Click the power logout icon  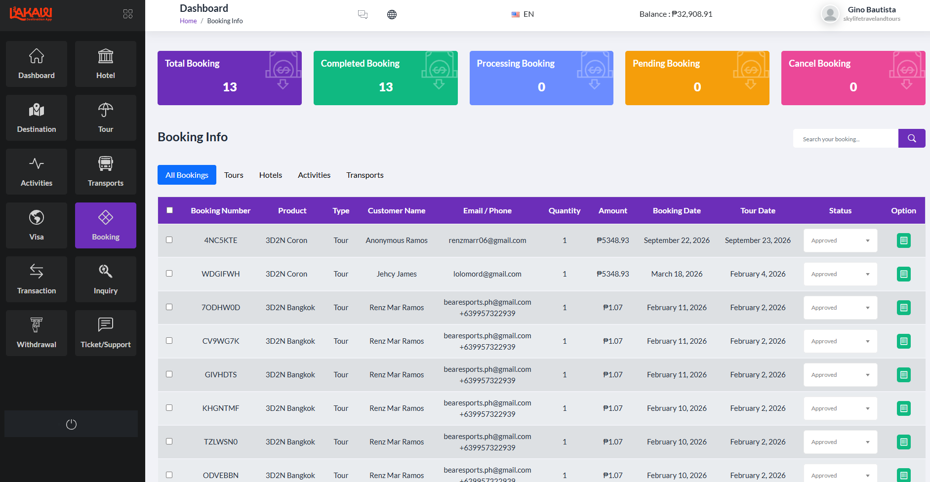click(x=71, y=424)
